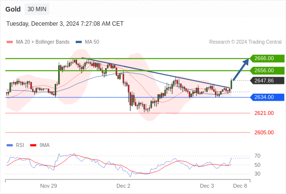
Task: Click the date and time stamp text
Action: click(65, 24)
